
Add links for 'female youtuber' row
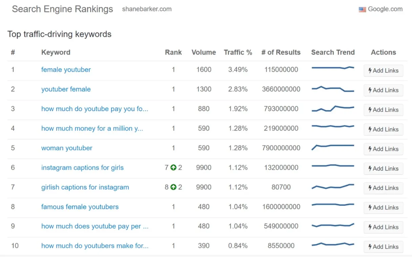383,71
